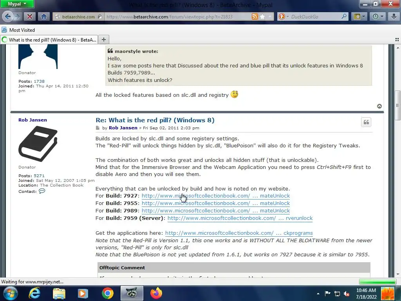401x301 pixels.
Task: Click the small post document icon
Action: tap(98, 128)
